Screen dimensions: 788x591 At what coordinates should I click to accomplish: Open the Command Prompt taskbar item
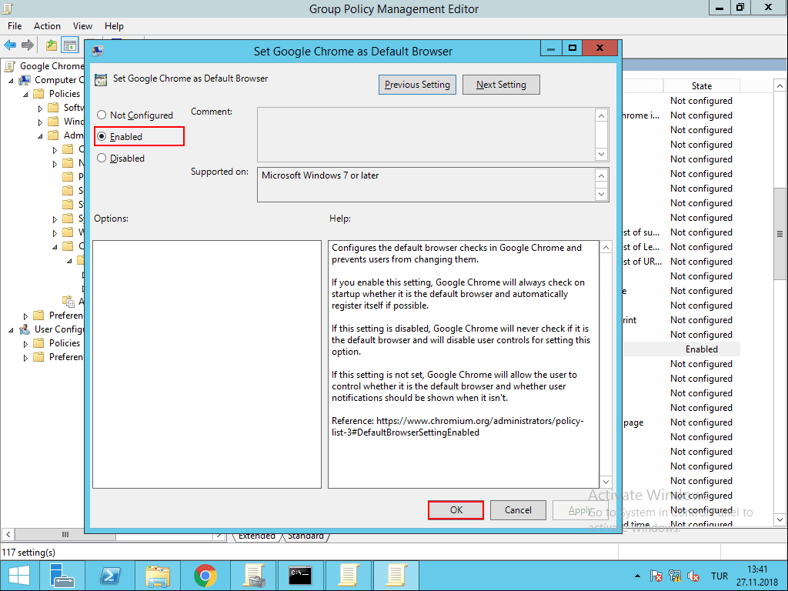pyautogui.click(x=301, y=576)
